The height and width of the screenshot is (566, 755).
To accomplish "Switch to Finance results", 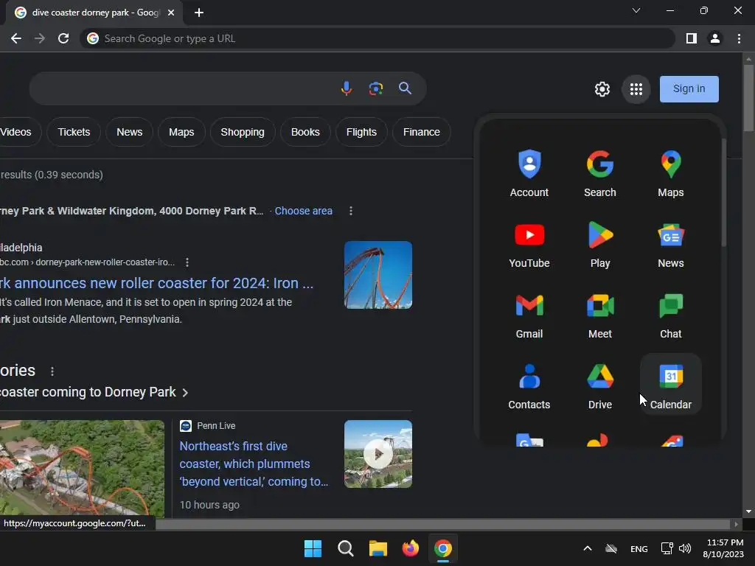I will pos(421,132).
